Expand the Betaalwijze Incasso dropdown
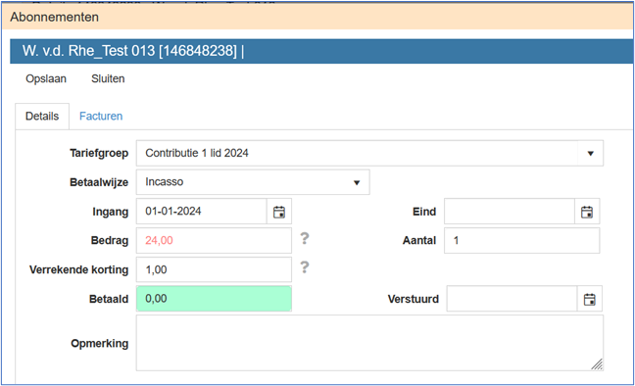Image resolution: width=635 pixels, height=386 pixels. point(253,182)
